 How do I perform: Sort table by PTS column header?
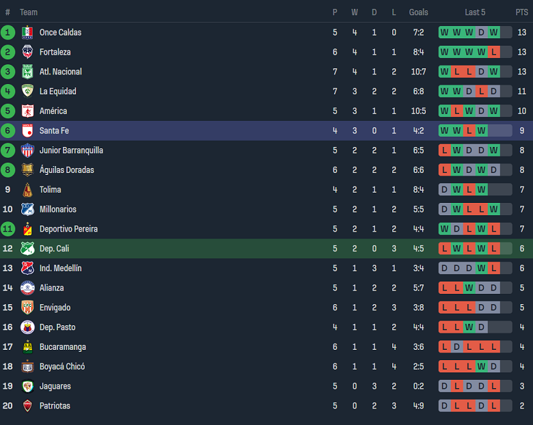coord(521,12)
